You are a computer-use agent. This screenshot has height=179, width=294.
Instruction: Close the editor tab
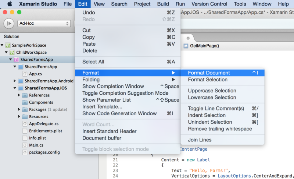188,38
